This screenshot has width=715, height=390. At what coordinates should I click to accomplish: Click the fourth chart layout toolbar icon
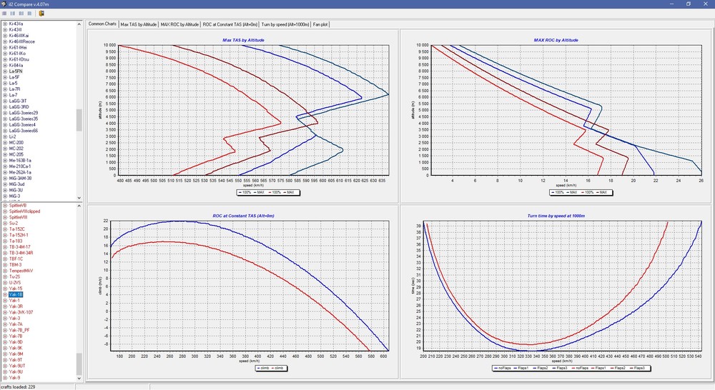click(29, 14)
